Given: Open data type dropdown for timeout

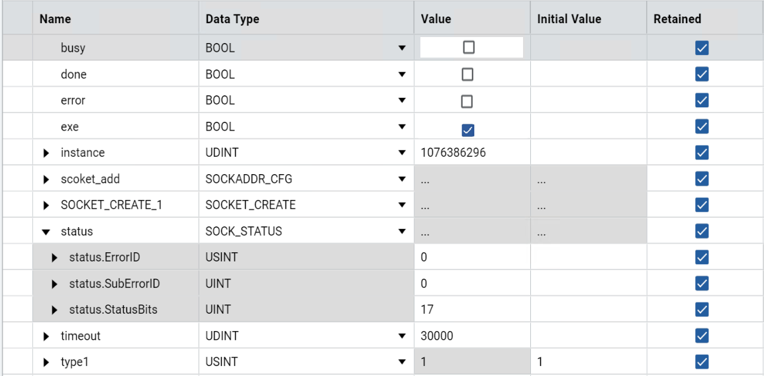Looking at the screenshot, I should click(x=402, y=336).
